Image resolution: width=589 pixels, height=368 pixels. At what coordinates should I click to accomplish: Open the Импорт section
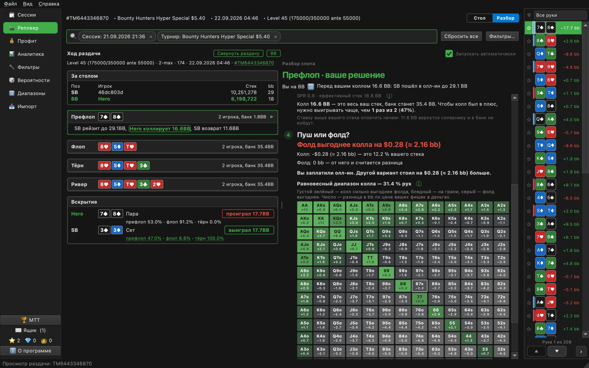[x=30, y=106]
